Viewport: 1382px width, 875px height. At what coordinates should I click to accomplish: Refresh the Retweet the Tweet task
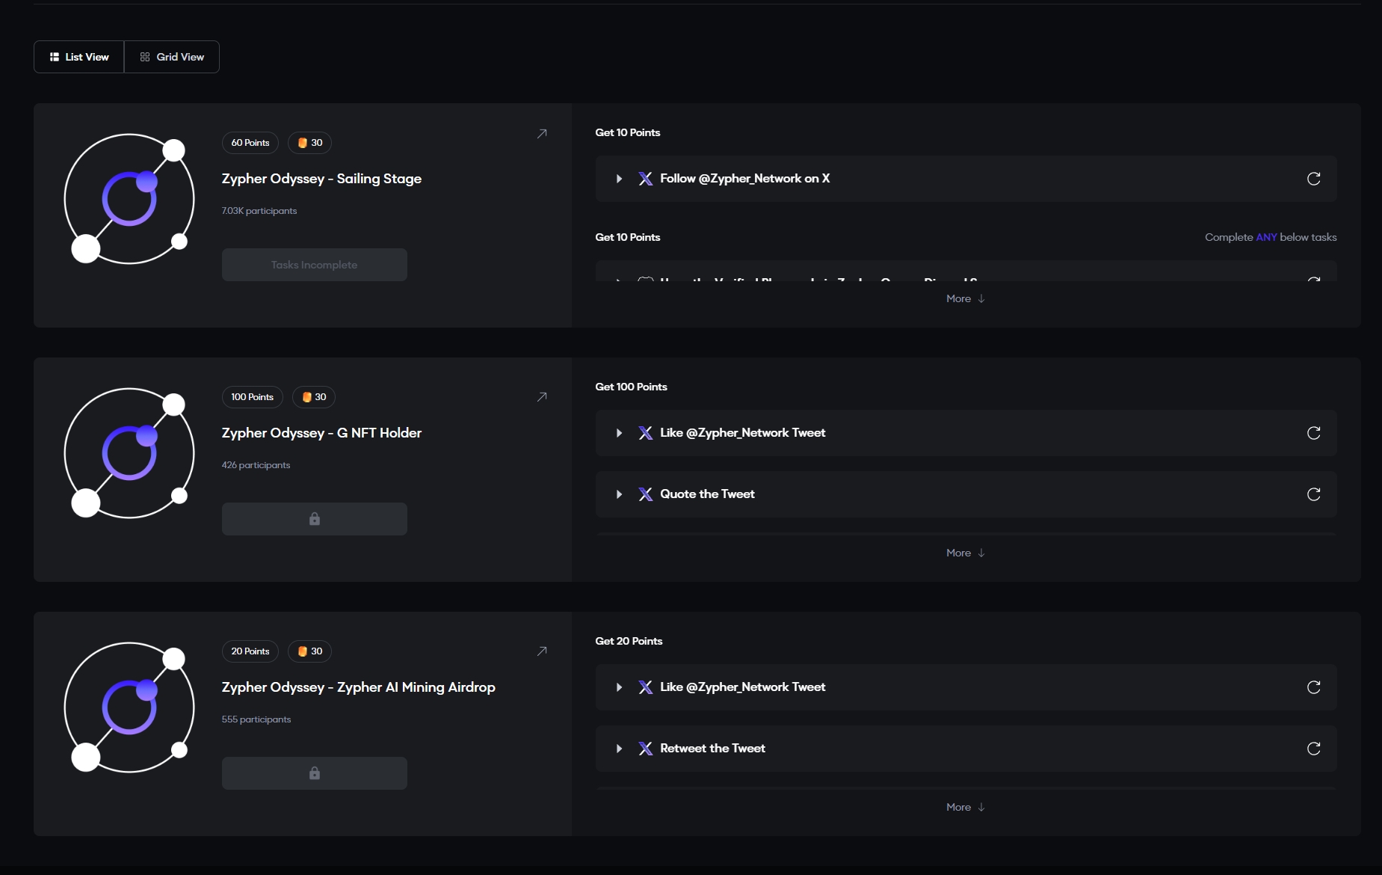point(1313,749)
